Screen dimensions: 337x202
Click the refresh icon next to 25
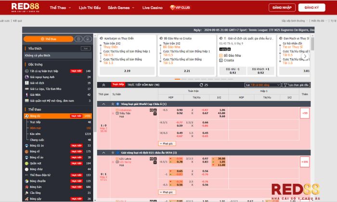coord(201,85)
